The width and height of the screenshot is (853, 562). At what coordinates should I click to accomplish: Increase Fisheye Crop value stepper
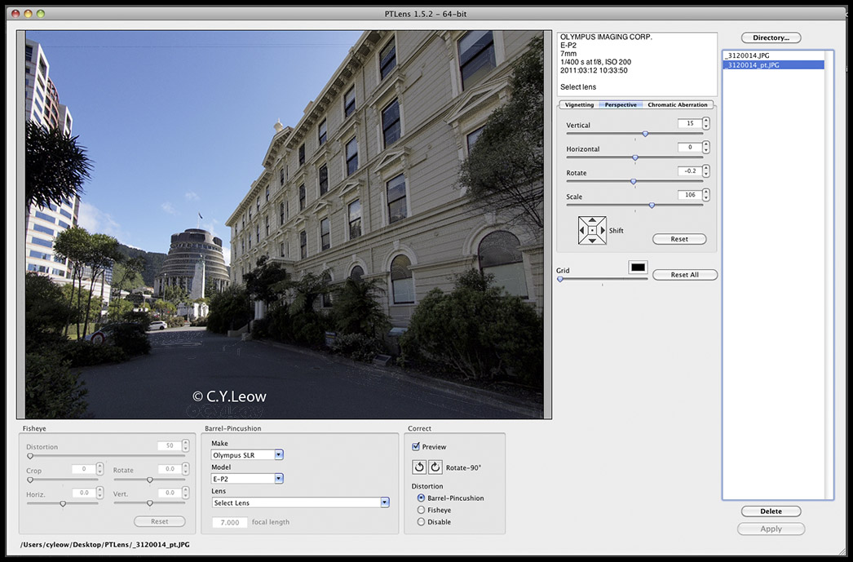click(99, 467)
